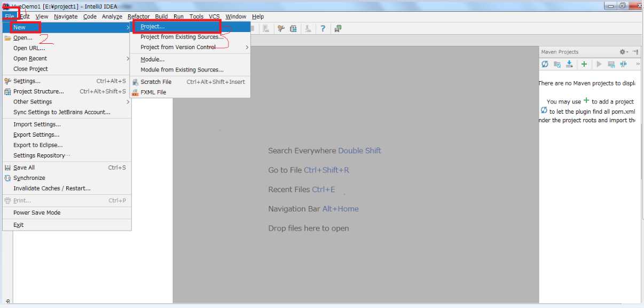The height and width of the screenshot is (308, 644).
Task: Toggle Power Save Mode
Action: [67, 212]
